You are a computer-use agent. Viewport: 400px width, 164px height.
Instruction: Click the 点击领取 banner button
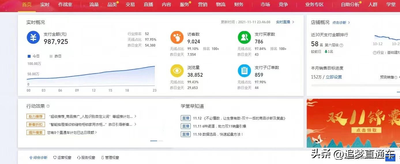tap(366, 130)
